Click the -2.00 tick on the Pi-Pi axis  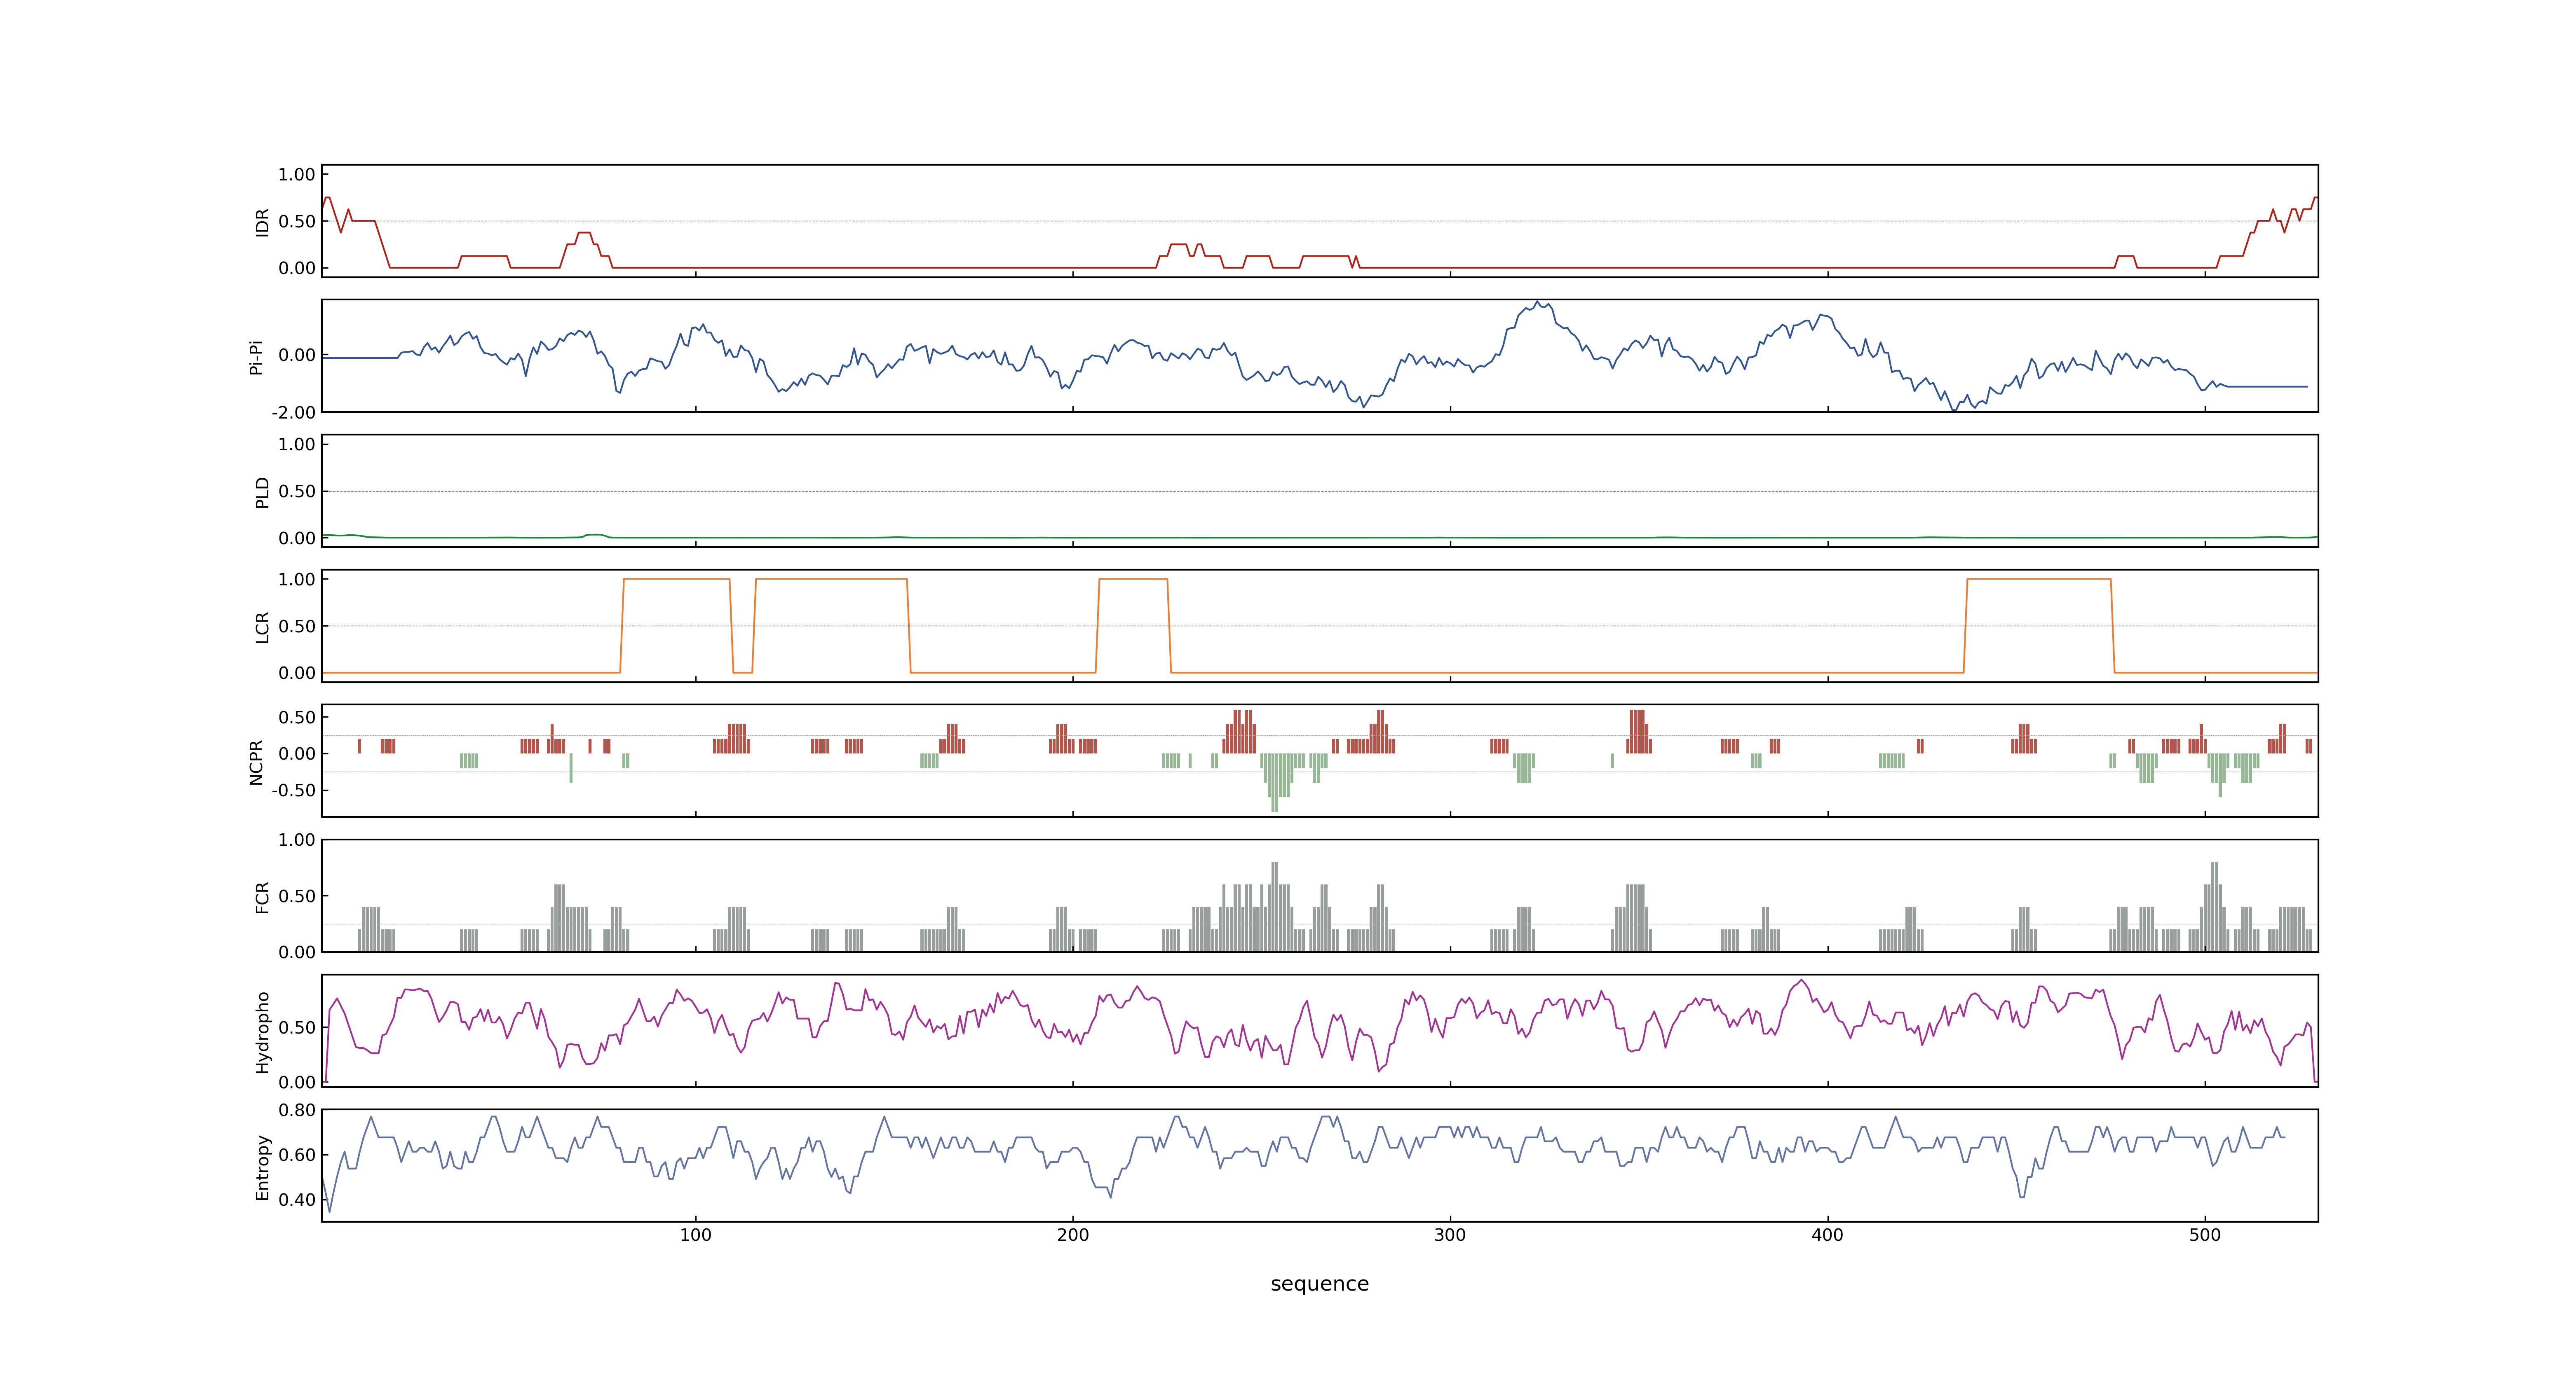[x=293, y=413]
